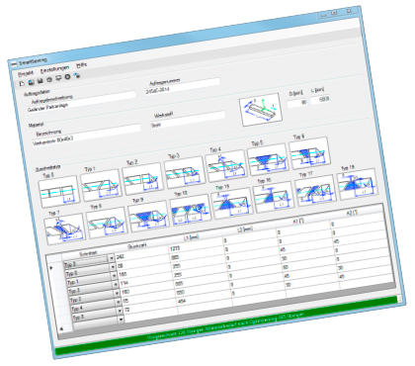Click the Auftragsnummer input field

tap(183, 87)
